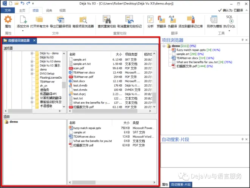Click the open folder icon in title bar
The height and width of the screenshot is (188, 250).
click(x=16, y=3)
